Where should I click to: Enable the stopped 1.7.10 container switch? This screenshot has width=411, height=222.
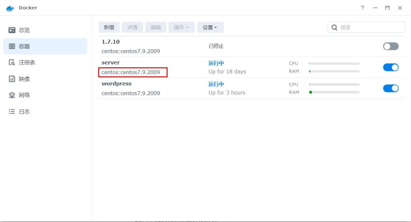click(x=391, y=46)
